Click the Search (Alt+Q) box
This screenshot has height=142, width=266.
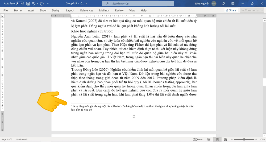138,3
